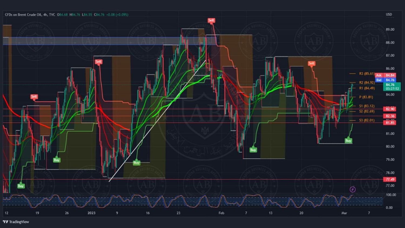
Task: Click the R3 (85.61) pivot label
Action: click(x=367, y=73)
